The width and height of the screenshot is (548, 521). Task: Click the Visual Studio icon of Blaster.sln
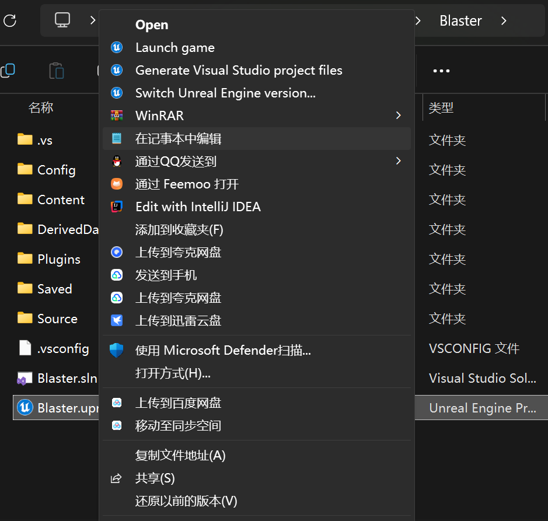(25, 378)
